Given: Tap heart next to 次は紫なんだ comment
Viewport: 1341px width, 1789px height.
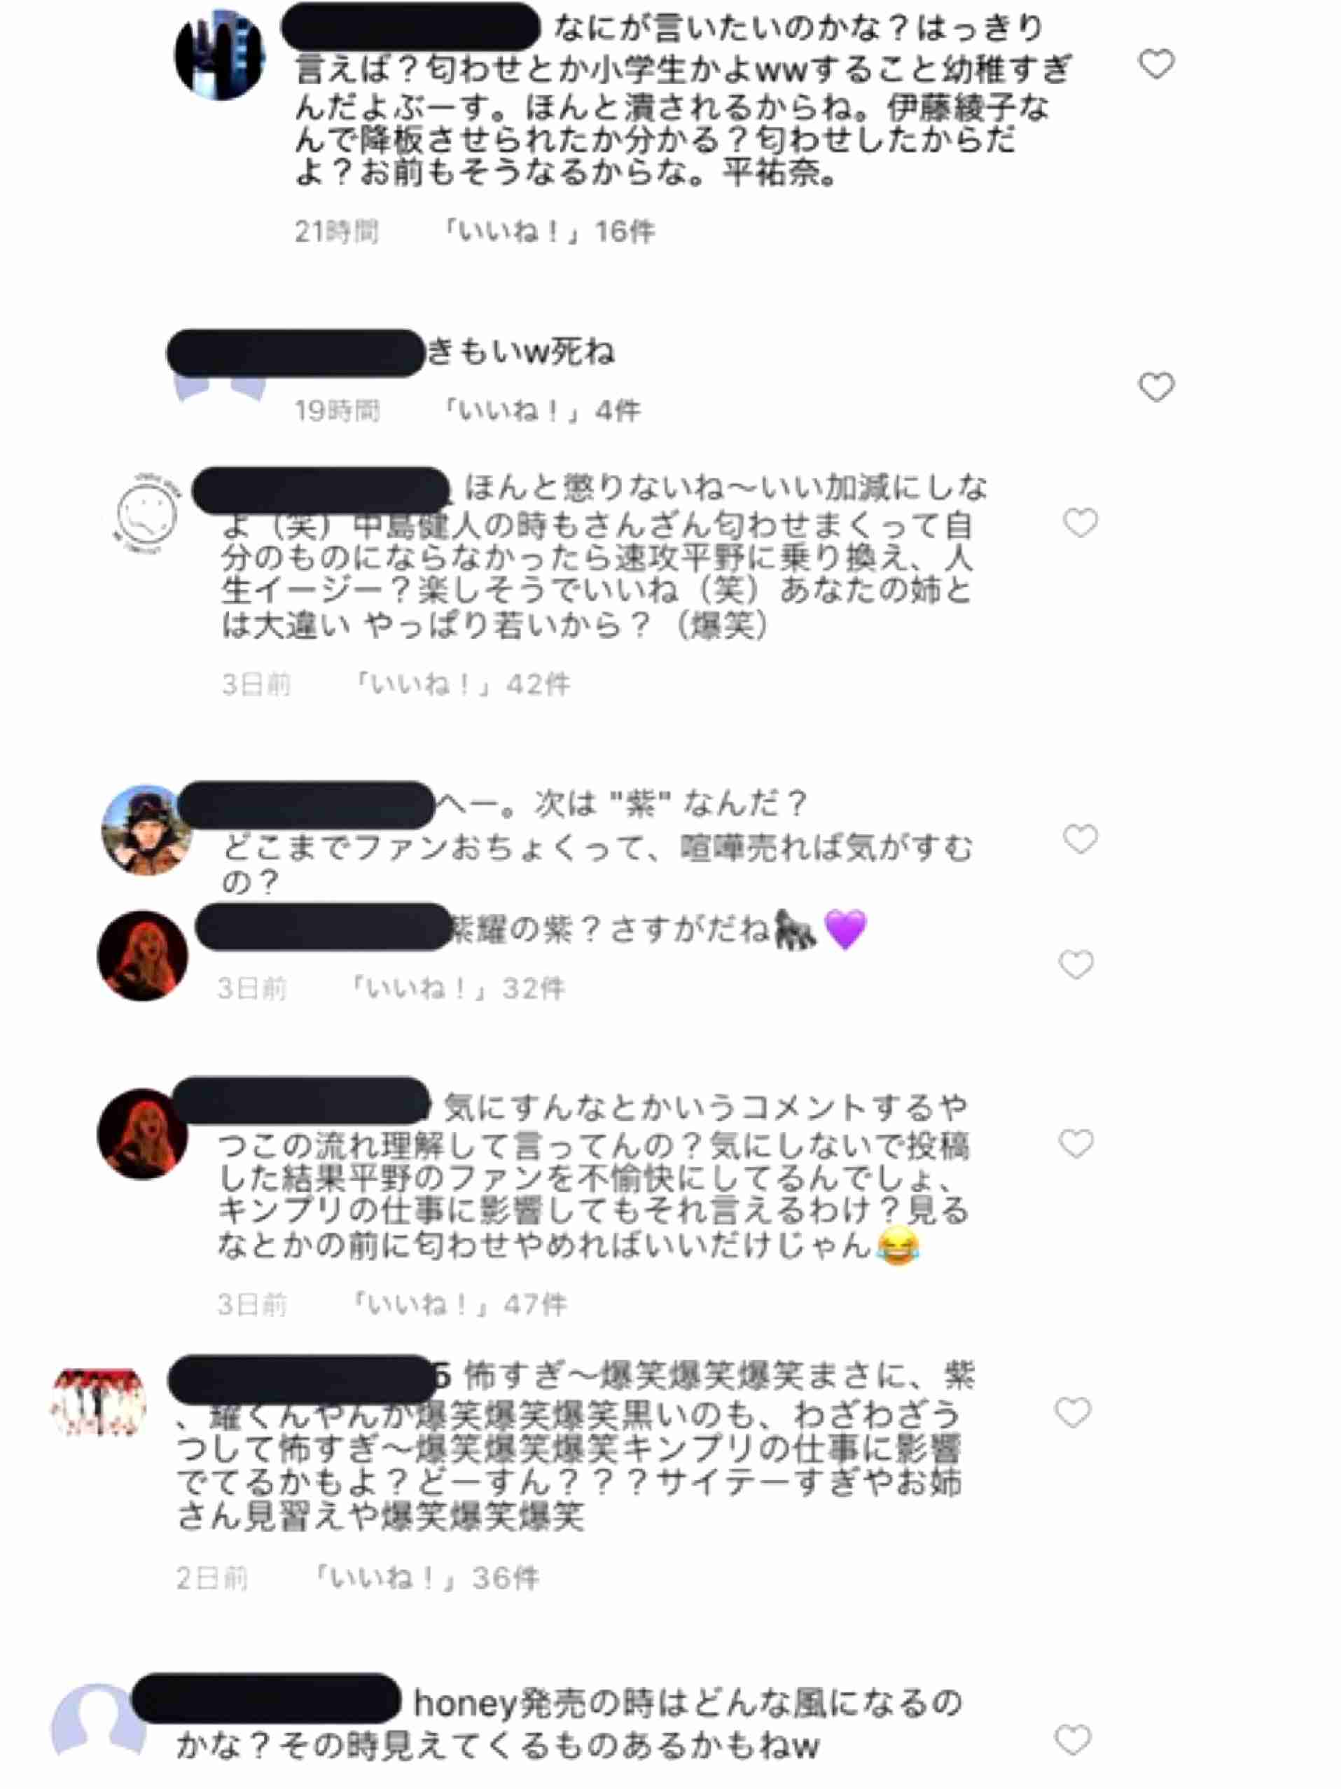Looking at the screenshot, I should coord(1080,838).
